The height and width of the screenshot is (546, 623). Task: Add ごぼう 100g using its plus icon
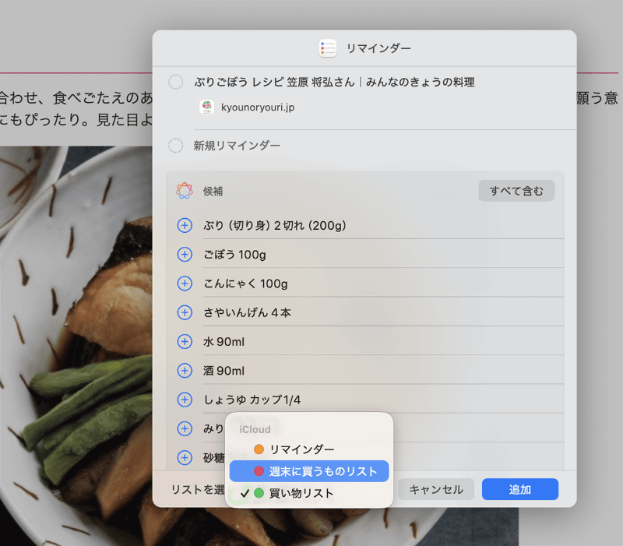coord(185,254)
